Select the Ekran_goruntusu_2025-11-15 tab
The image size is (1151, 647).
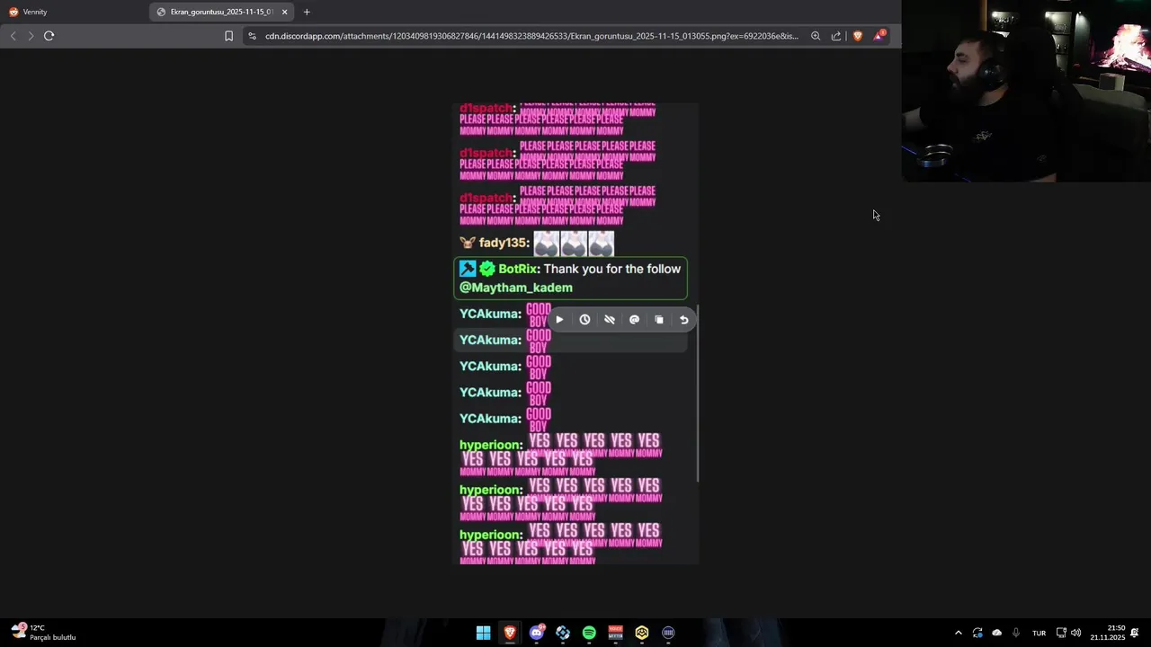click(221, 12)
